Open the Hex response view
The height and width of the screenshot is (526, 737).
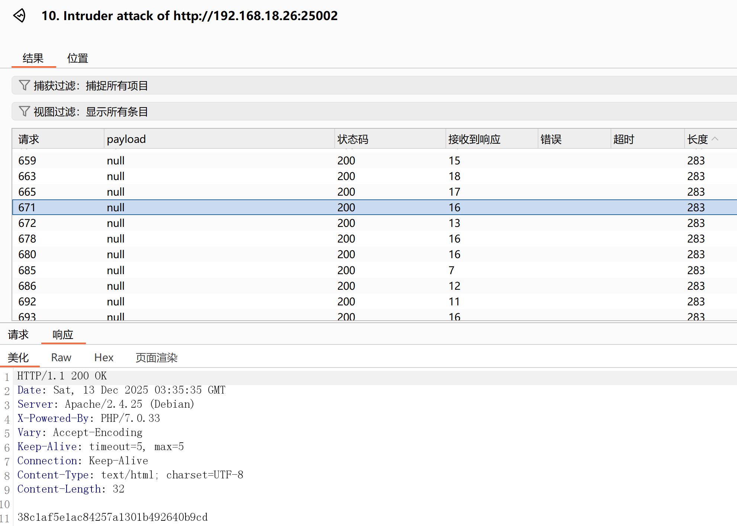104,357
